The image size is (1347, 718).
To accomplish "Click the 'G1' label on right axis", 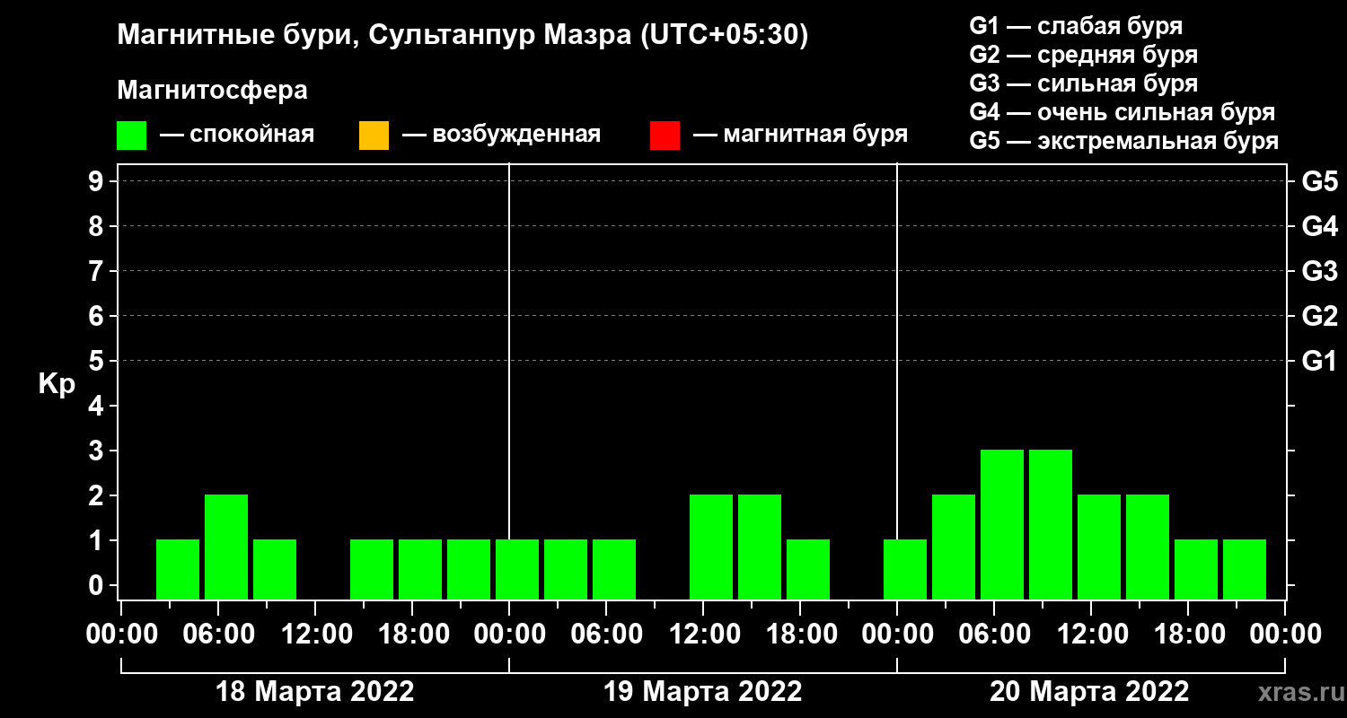I will 1319,361.
